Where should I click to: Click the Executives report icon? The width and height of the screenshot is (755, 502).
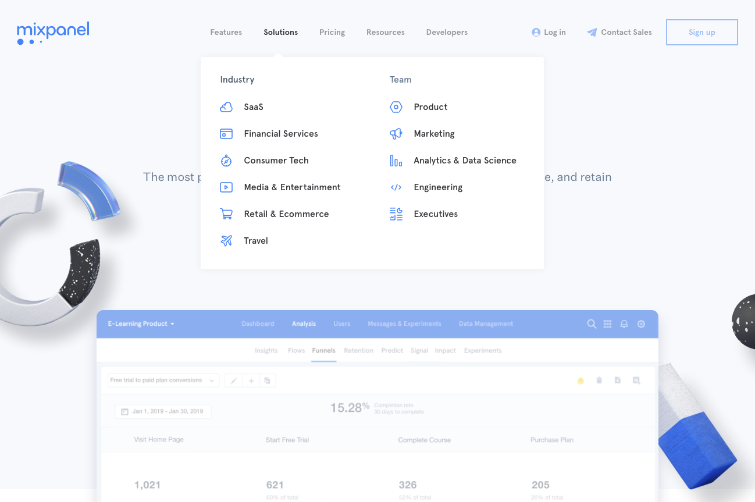(396, 214)
